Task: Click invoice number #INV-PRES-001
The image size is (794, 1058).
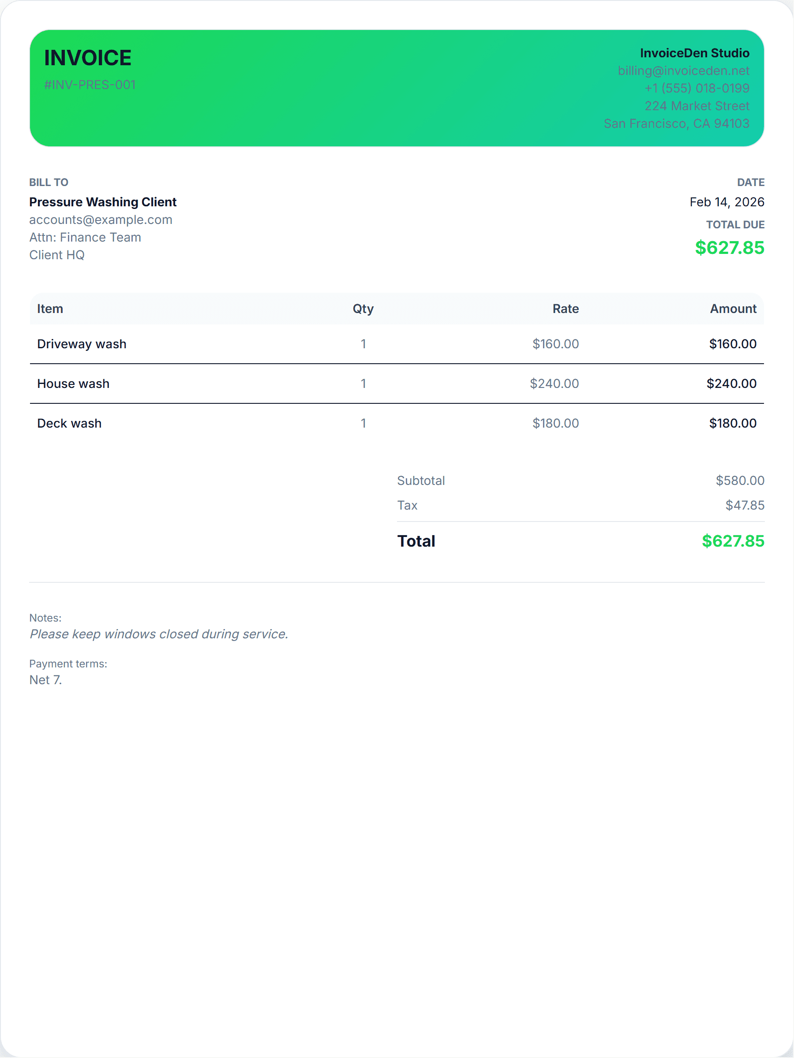Action: (x=90, y=85)
